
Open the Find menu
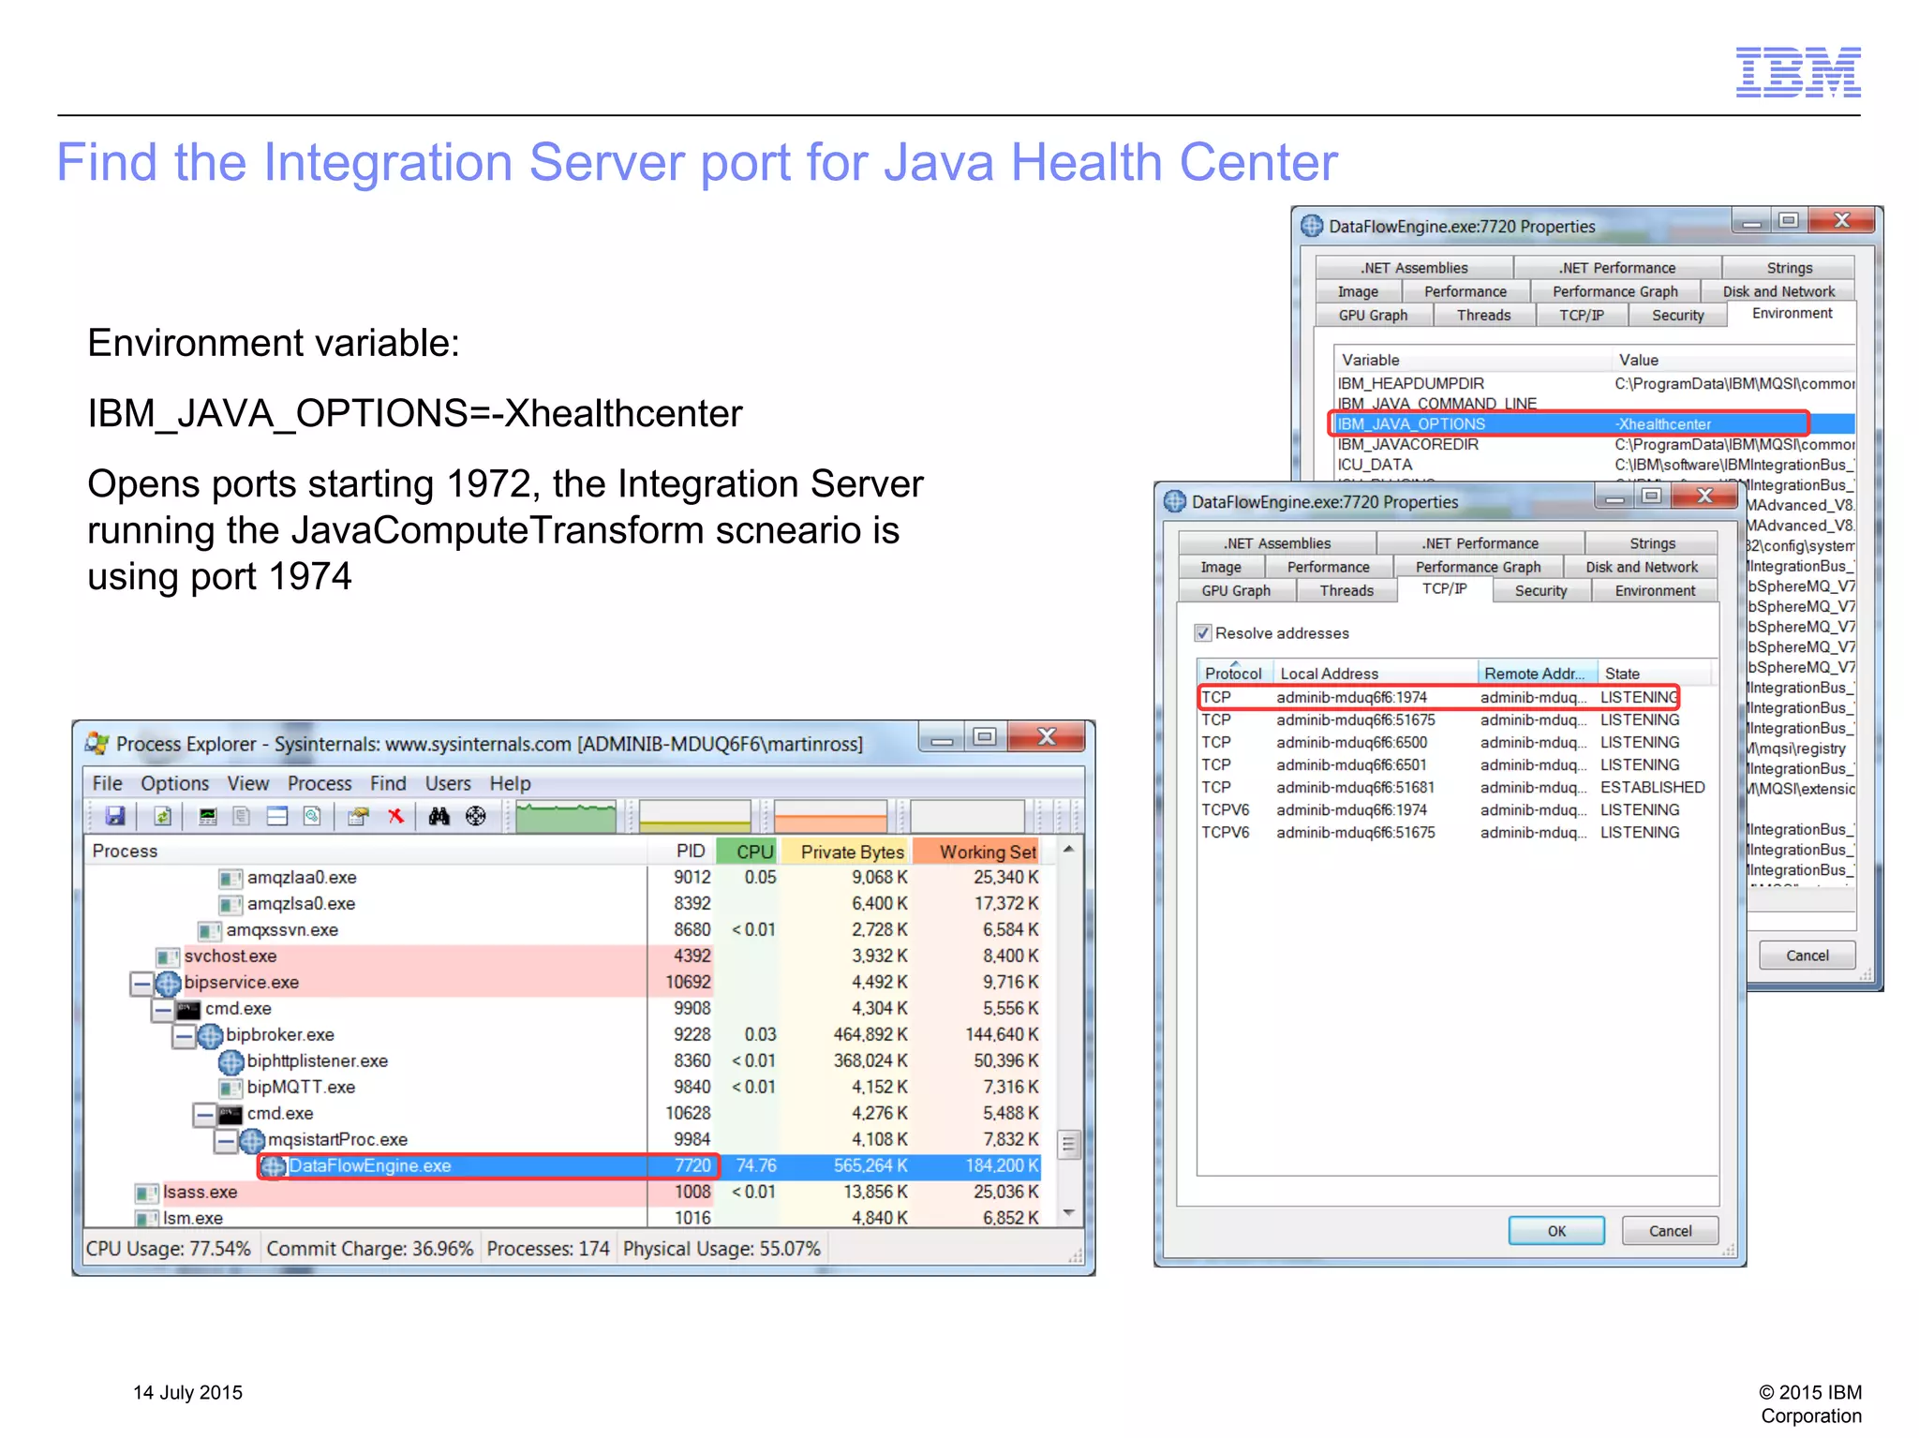[388, 783]
